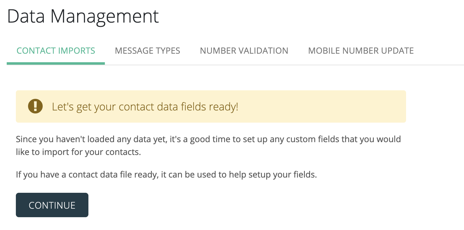Screen dimensions: 464x230
Task: Click the gray divider line right of tabs
Action: pos(439,65)
